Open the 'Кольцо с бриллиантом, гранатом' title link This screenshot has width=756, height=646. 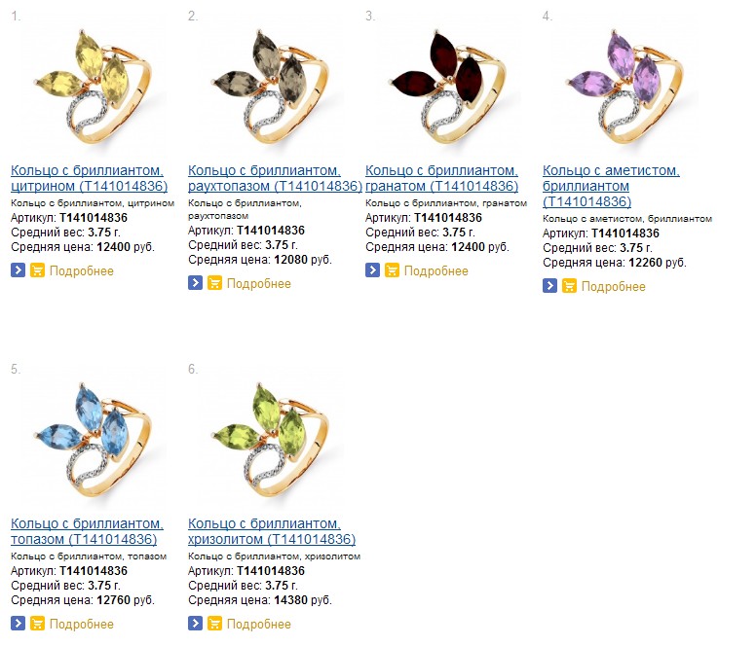tap(441, 178)
